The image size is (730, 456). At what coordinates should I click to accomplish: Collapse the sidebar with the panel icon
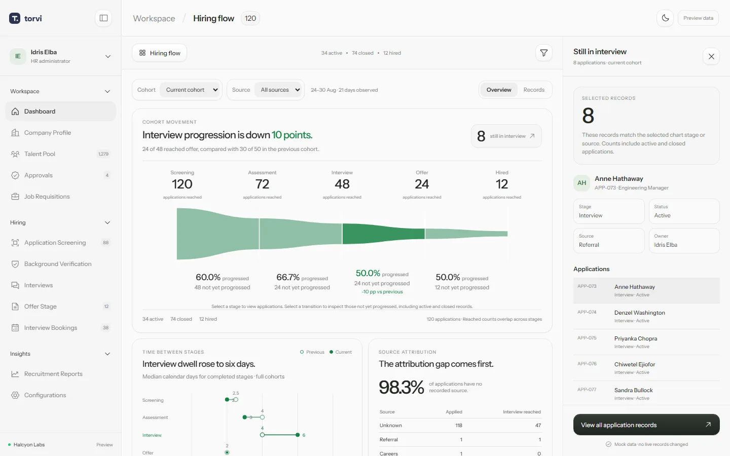coord(103,18)
